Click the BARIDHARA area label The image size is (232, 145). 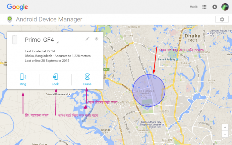tap(203, 52)
